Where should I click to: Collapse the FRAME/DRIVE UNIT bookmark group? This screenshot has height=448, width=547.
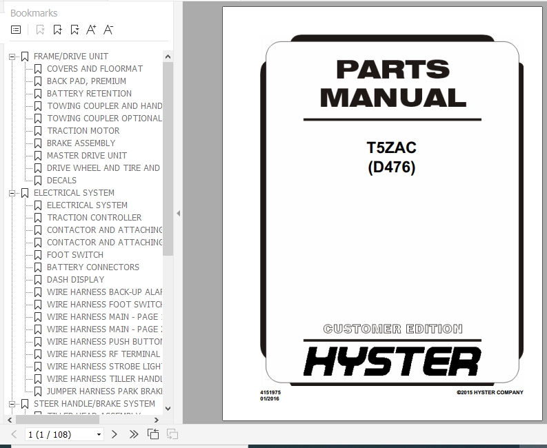coord(12,57)
